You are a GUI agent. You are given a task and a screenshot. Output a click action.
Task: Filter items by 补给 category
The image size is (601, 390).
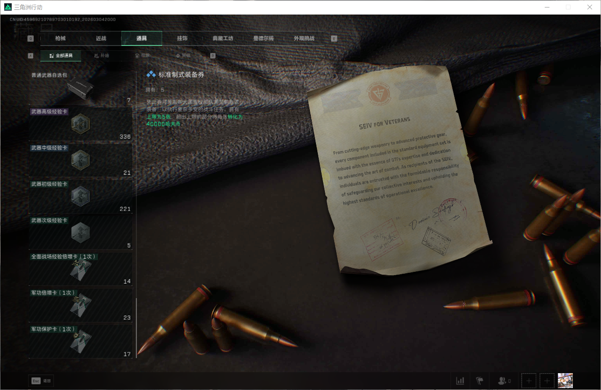(102, 56)
